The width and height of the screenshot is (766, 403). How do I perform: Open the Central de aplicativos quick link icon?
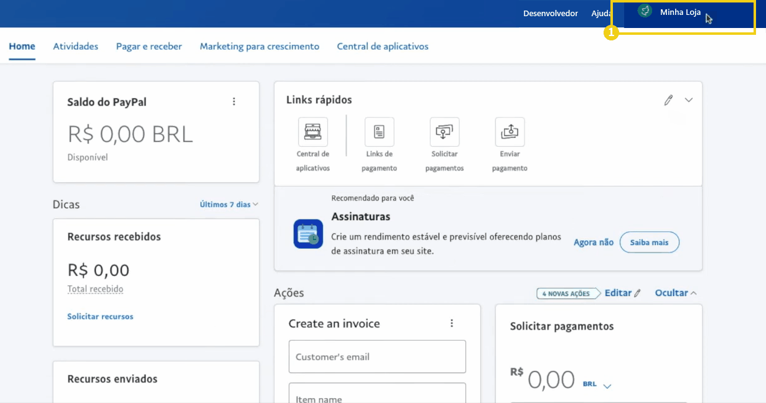pyautogui.click(x=313, y=132)
